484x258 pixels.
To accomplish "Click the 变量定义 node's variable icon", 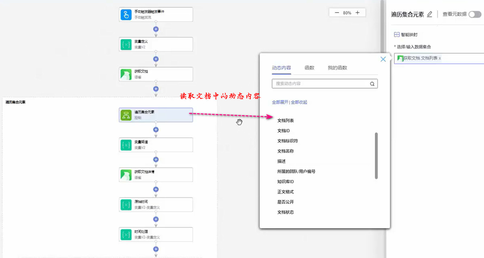I will point(126,44).
